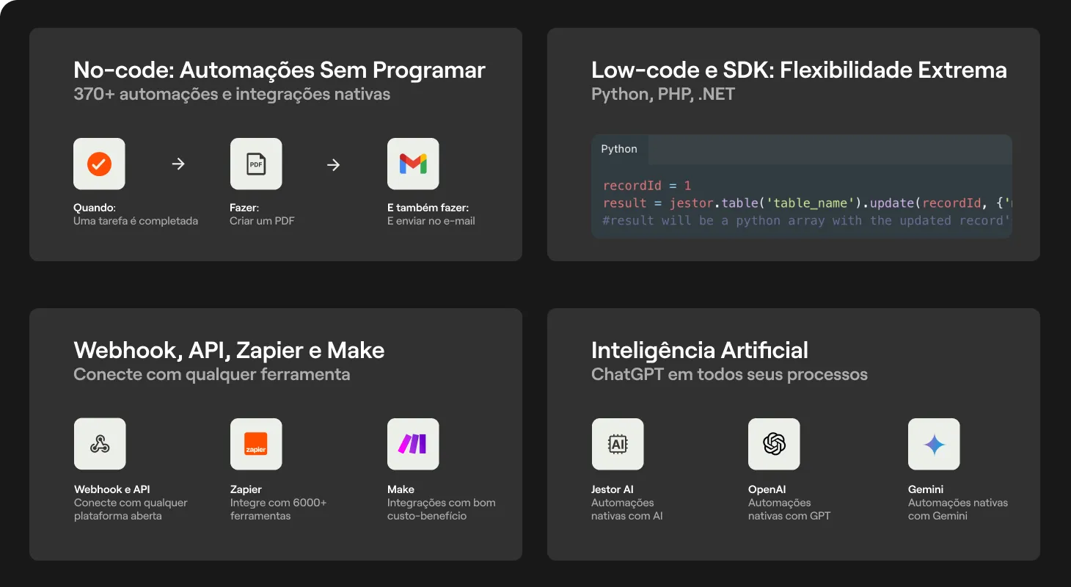Click the text ChatGPT em todos seus processos

pos(729,374)
